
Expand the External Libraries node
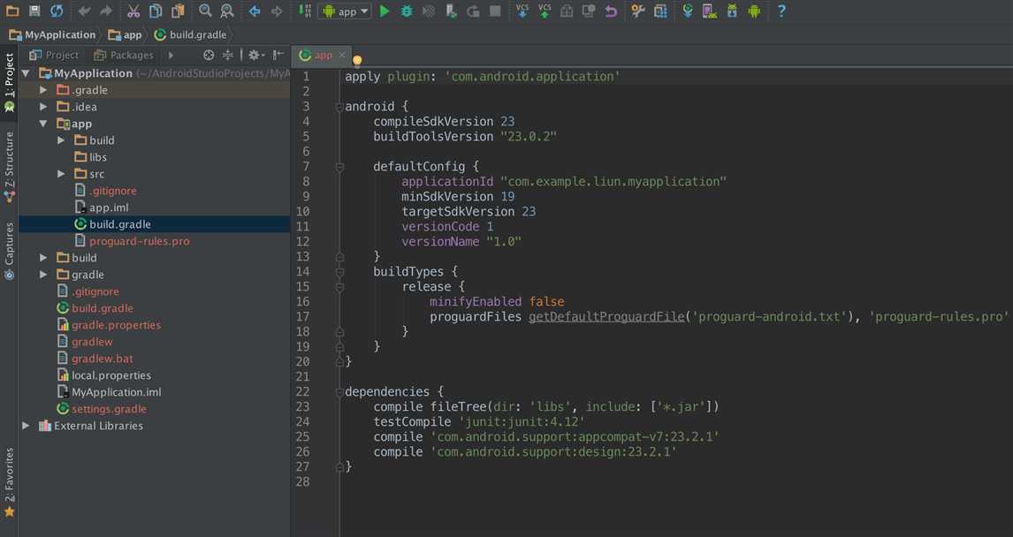pos(26,426)
